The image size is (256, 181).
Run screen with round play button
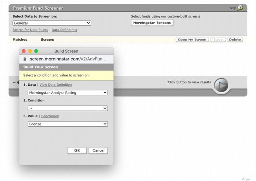[x=221, y=85]
